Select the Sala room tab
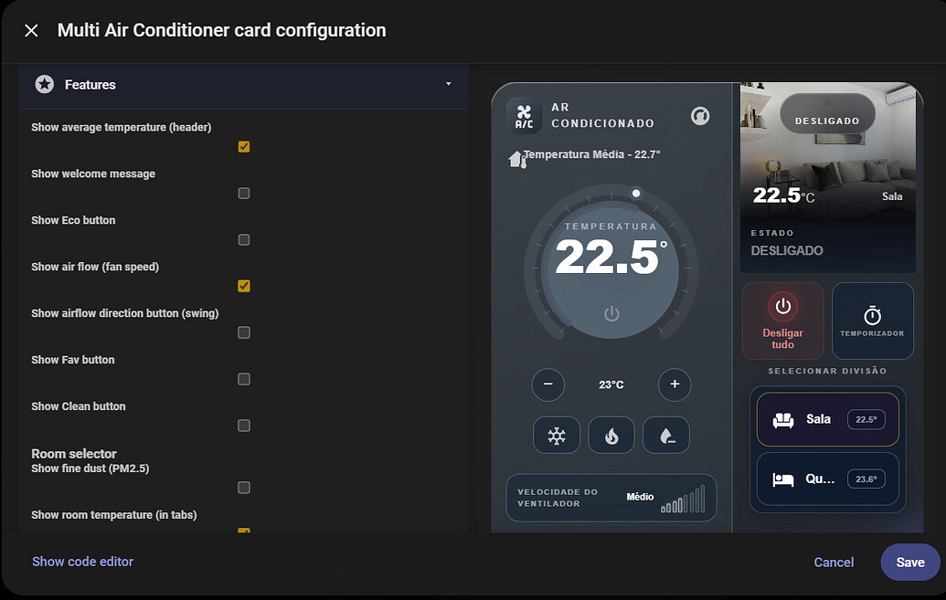This screenshot has width=946, height=600. coord(828,420)
